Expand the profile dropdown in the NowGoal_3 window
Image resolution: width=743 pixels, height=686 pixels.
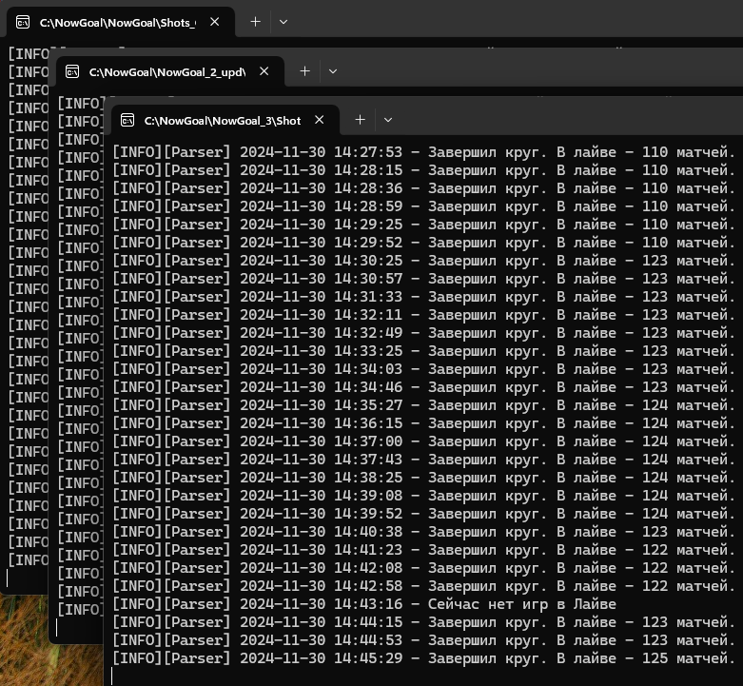coord(387,120)
